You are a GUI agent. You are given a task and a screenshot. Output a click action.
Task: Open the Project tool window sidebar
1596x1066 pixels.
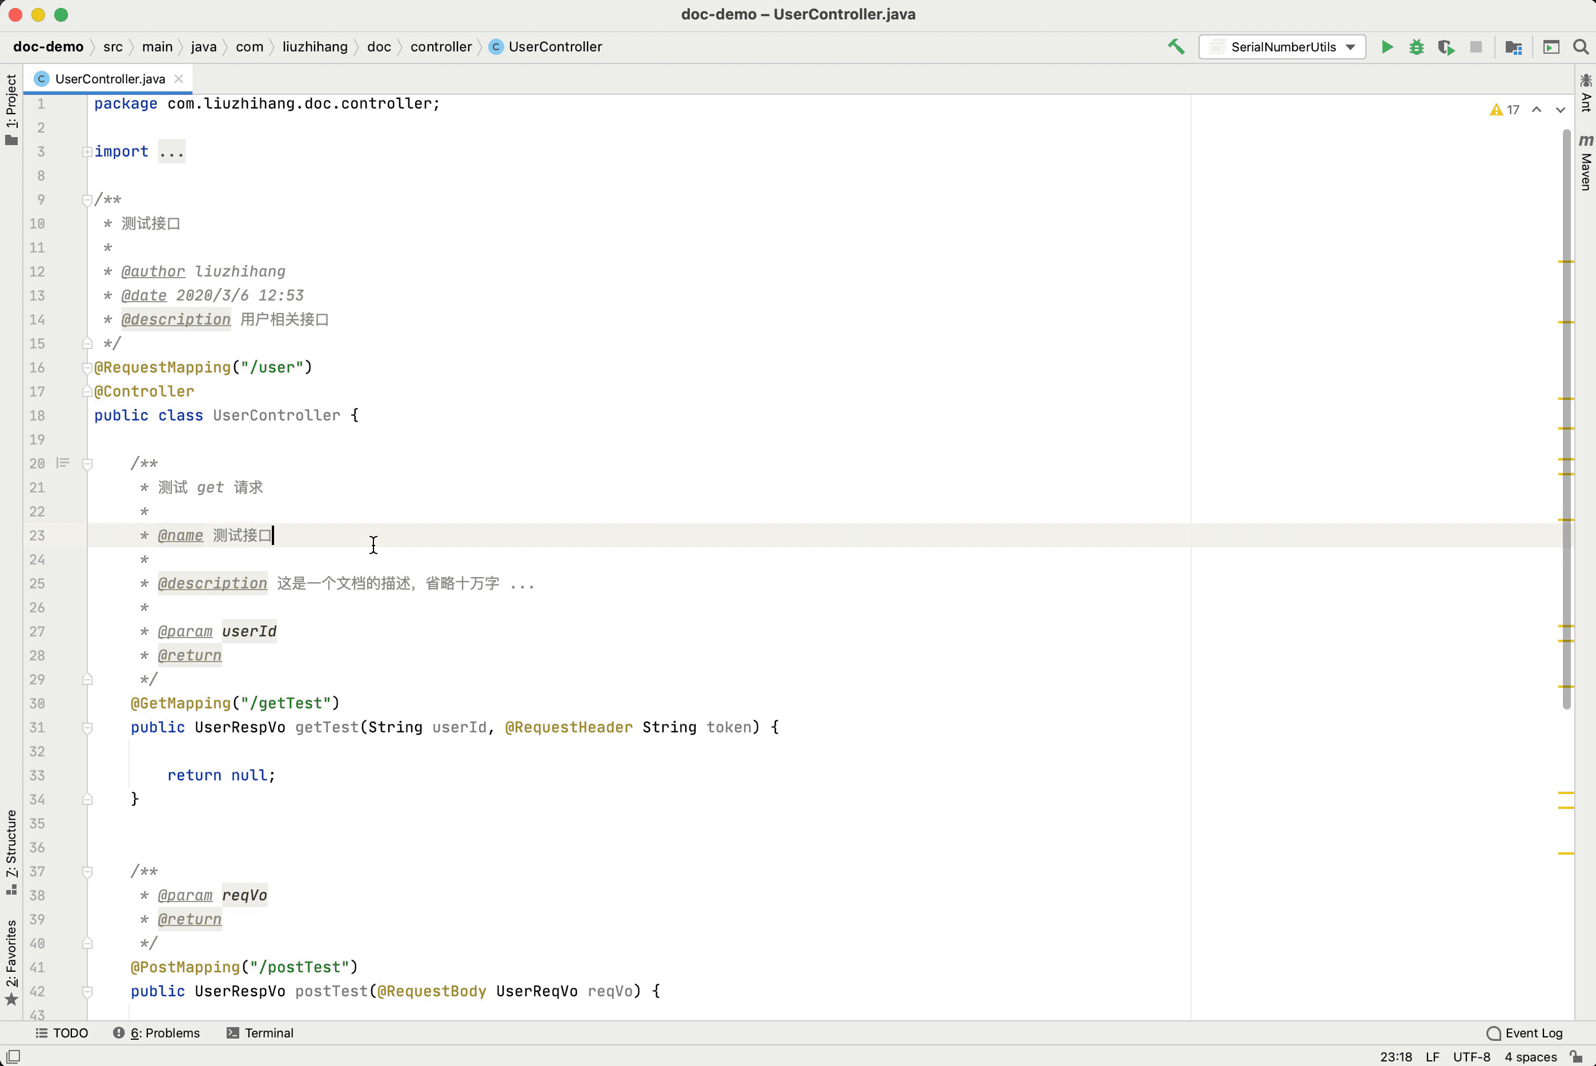coord(11,109)
